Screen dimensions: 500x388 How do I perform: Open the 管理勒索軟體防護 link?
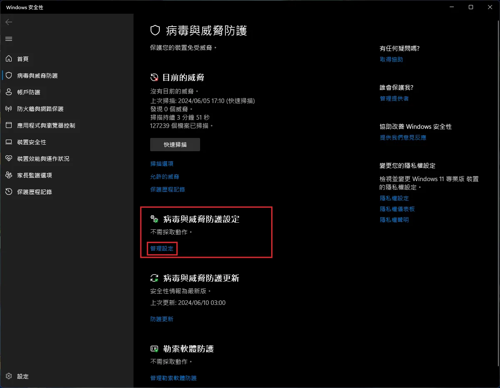tap(173, 378)
